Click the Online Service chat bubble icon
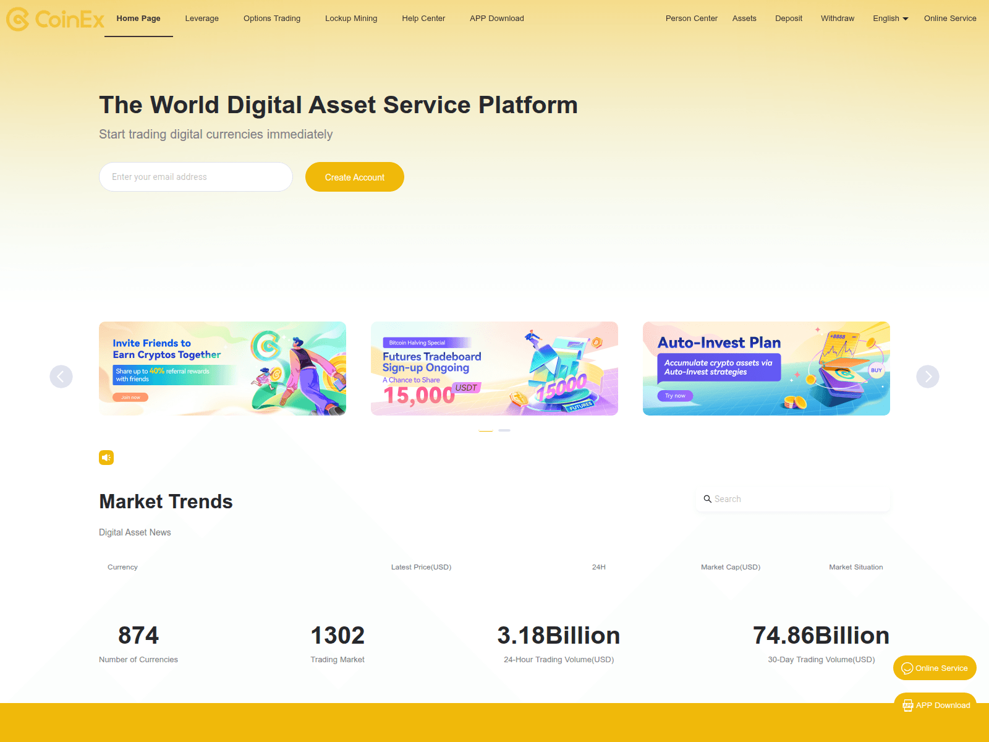The height and width of the screenshot is (742, 989). [907, 668]
